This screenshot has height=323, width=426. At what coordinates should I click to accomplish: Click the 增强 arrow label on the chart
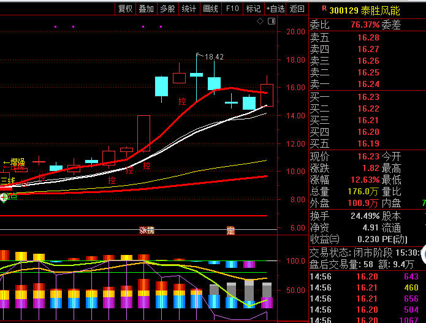point(13,162)
